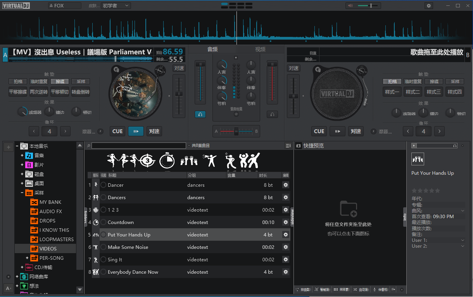473x297 pixels.
Task: Switch to the 视频 mixer tab
Action: tap(261, 49)
